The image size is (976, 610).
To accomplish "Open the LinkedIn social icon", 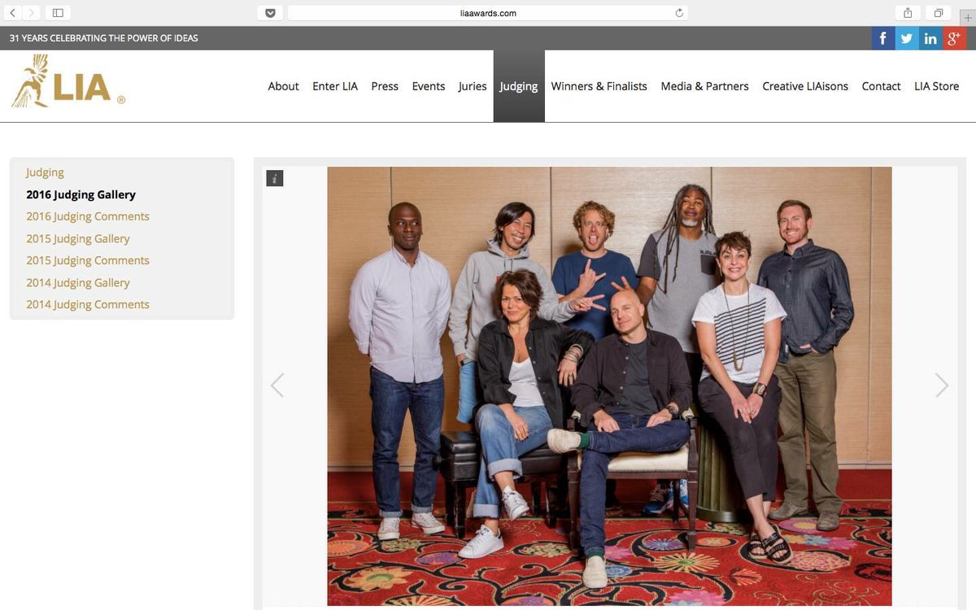I will (x=930, y=37).
